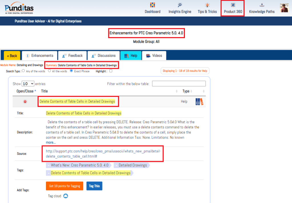Open the Show entries count dropdown
This screenshot has width=292, height=203.
(28, 84)
